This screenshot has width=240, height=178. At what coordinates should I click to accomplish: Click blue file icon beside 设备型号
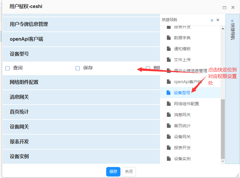pyautogui.click(x=169, y=93)
